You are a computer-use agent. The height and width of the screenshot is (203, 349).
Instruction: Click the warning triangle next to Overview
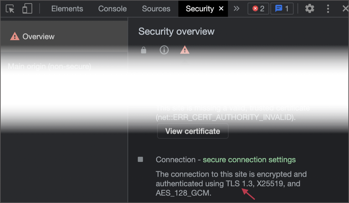14,36
